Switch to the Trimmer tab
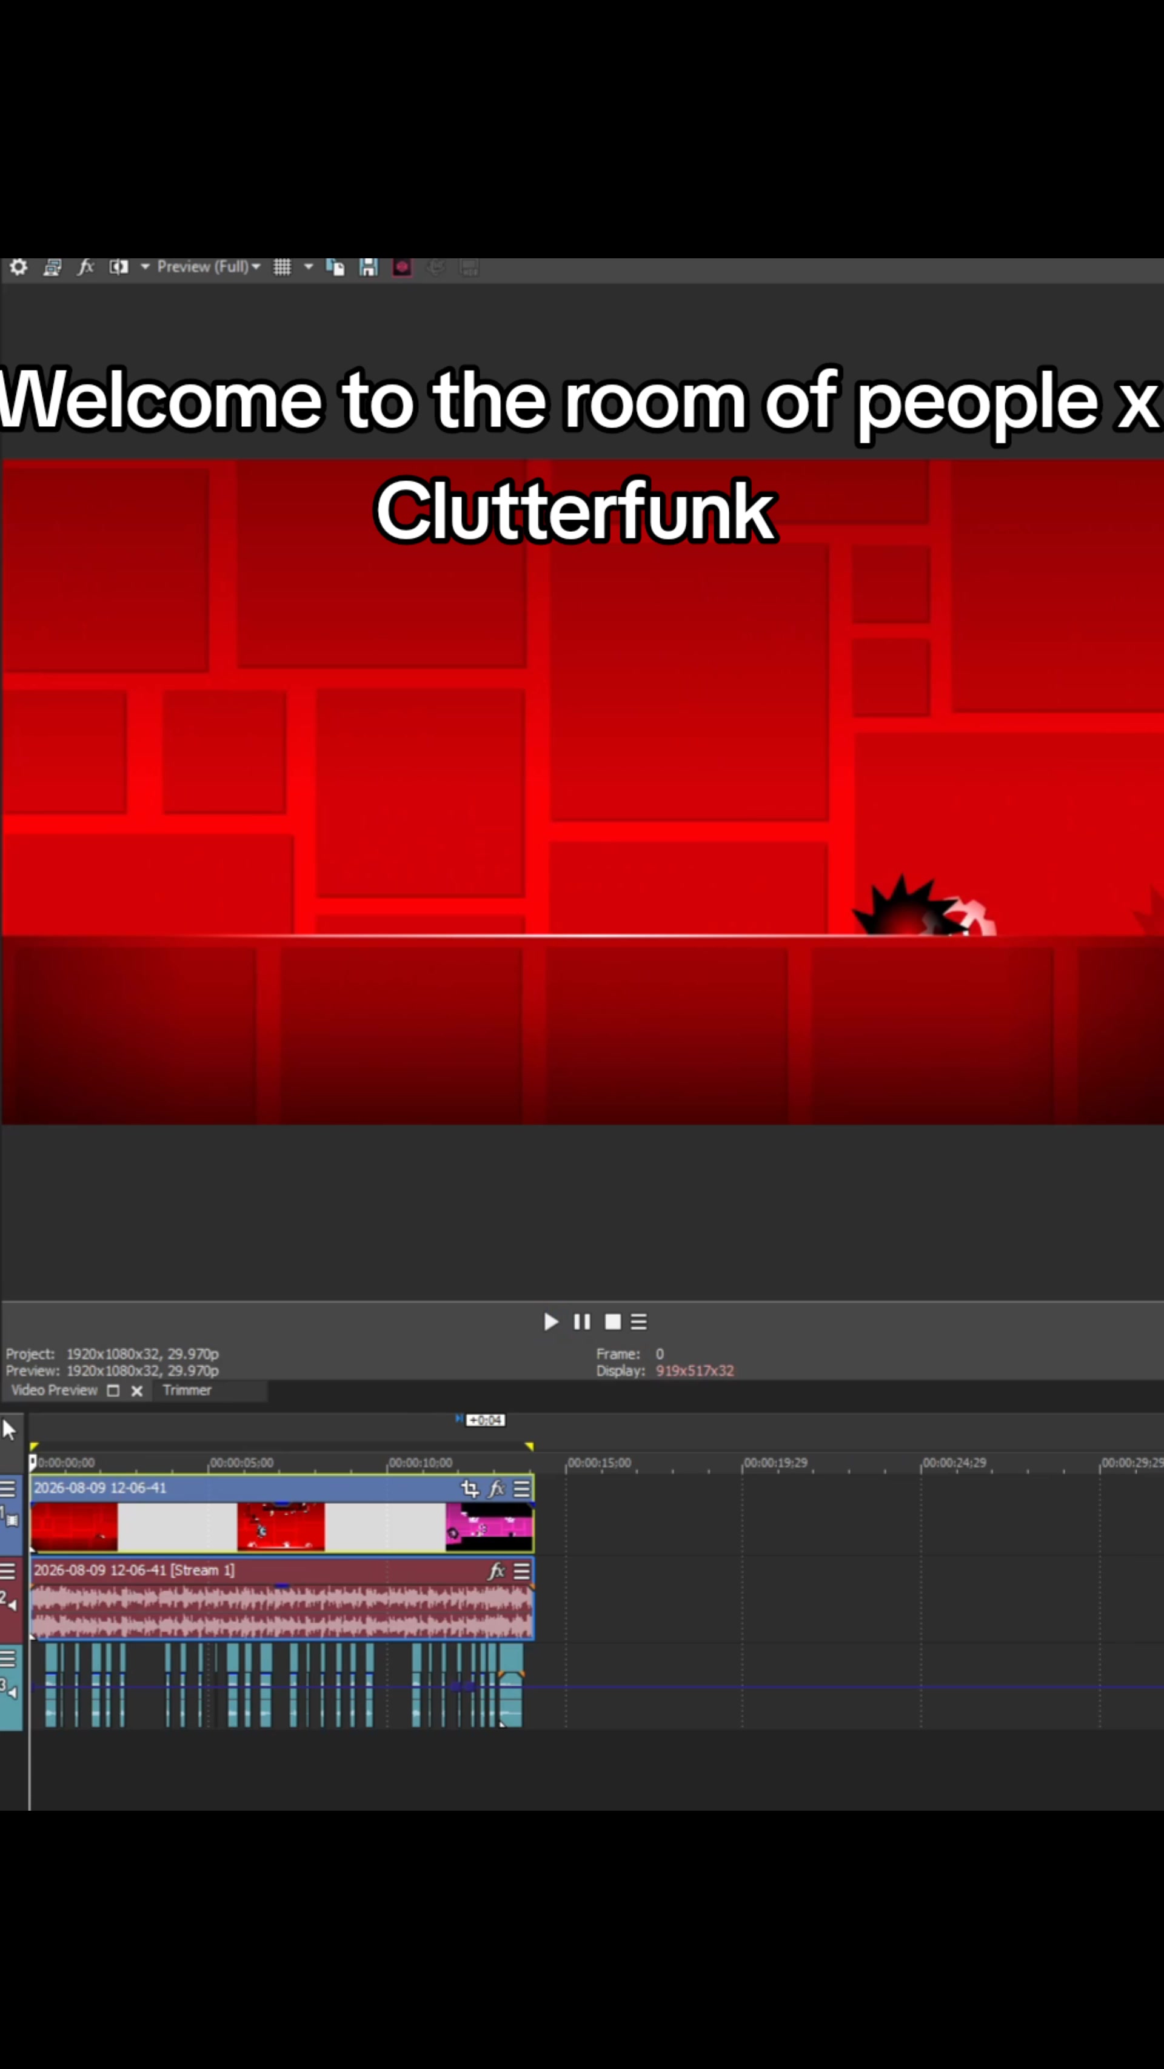The image size is (1164, 2069). pos(187,1390)
